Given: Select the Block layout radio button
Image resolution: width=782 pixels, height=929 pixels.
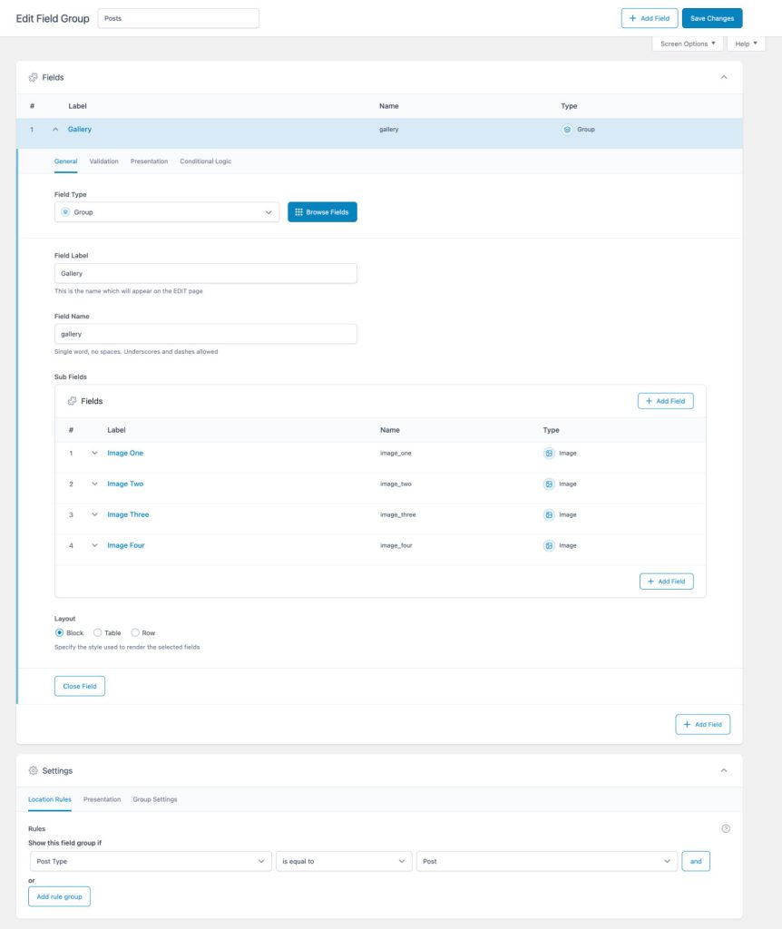Looking at the screenshot, I should pyautogui.click(x=60, y=632).
